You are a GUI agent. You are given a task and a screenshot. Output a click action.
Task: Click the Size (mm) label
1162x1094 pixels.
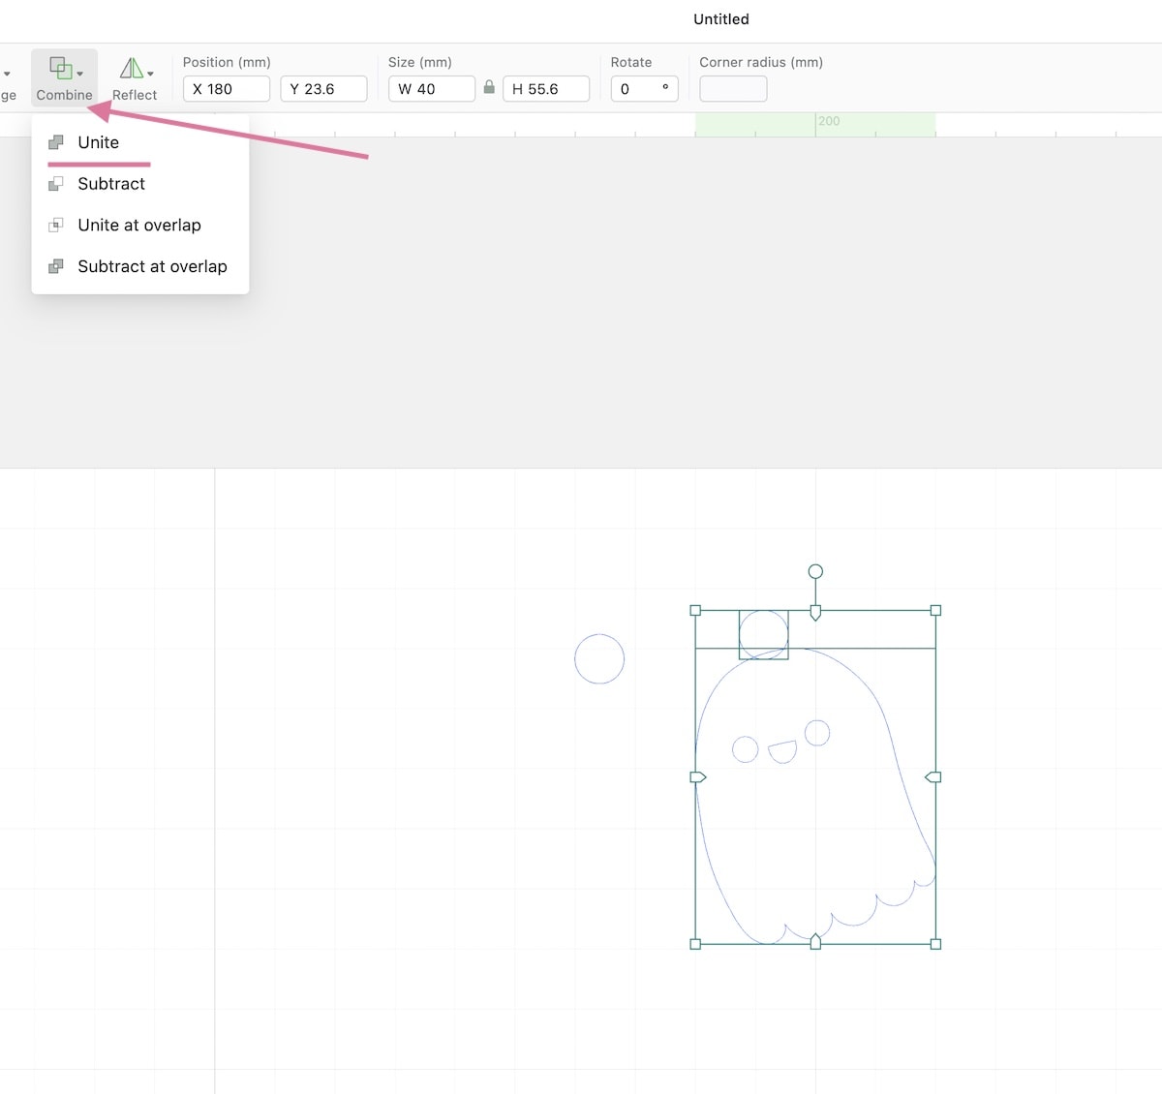tap(420, 62)
